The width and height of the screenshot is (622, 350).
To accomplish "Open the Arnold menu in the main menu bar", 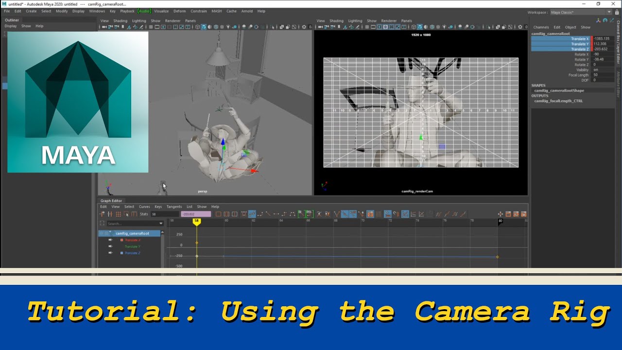I will click(x=247, y=11).
